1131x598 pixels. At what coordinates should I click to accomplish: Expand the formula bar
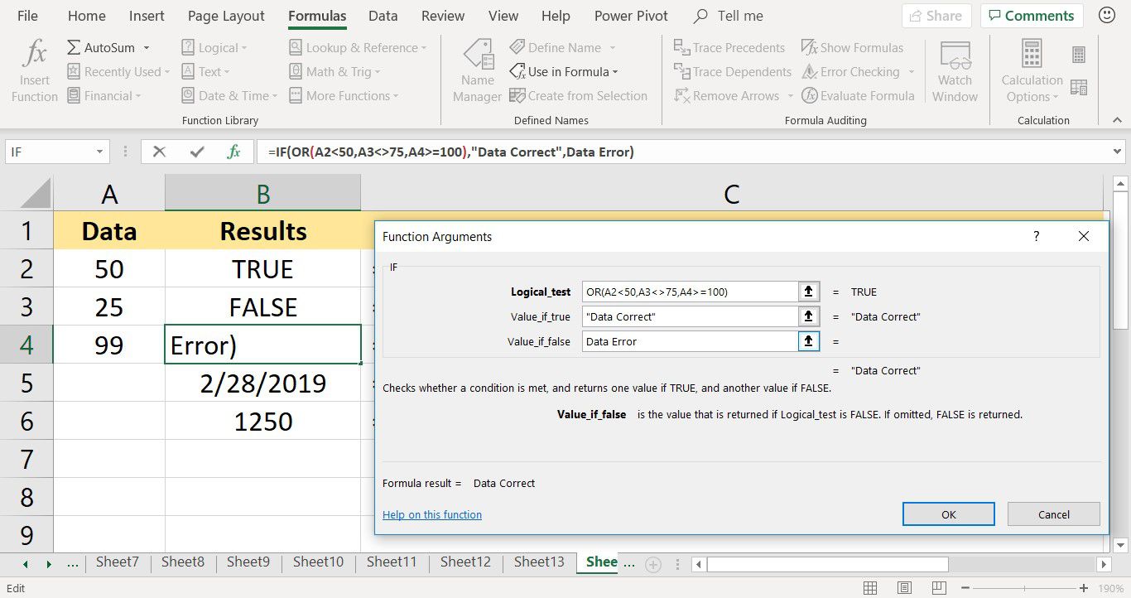[1115, 152]
